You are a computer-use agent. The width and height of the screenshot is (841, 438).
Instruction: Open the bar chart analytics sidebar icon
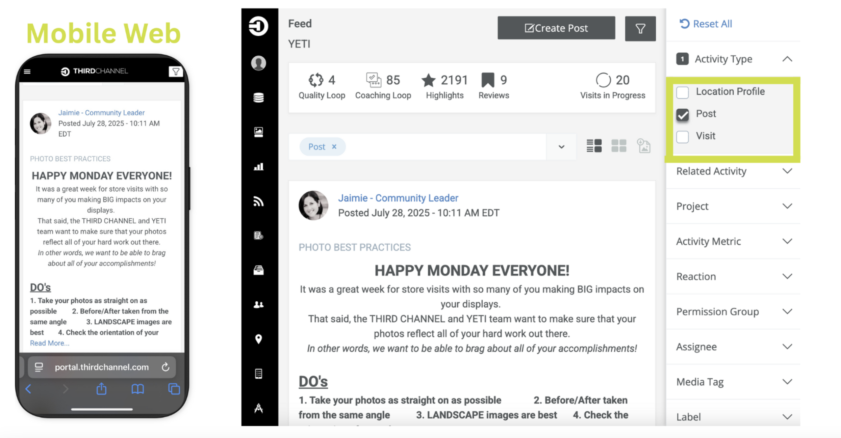point(258,166)
